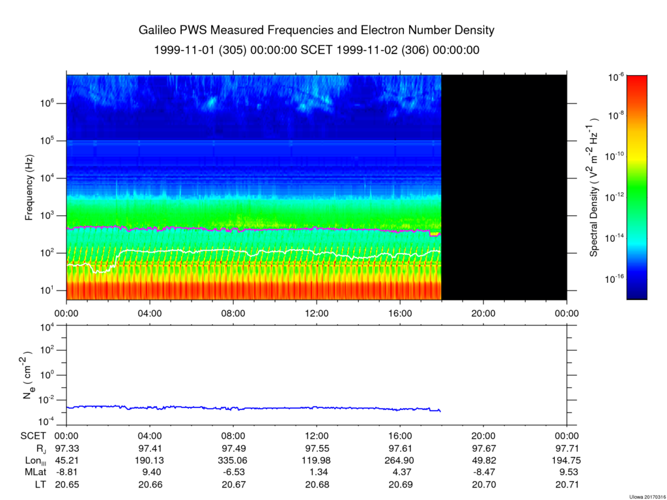Image resolution: width=667 pixels, height=500 pixels.
Task: Select the RJ value 97.49
Action: click(234, 449)
